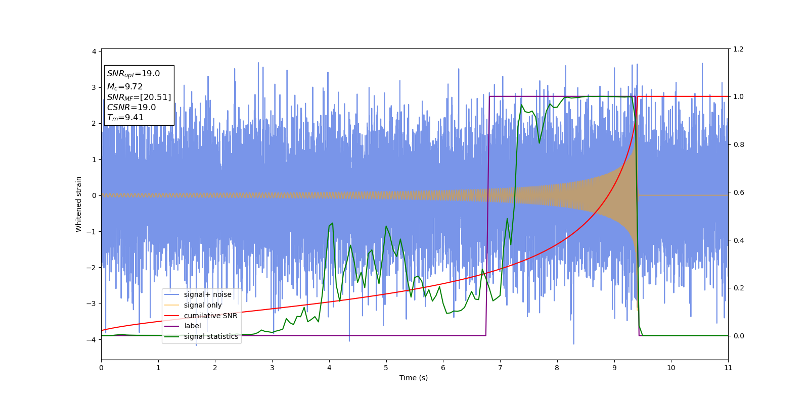Click the SNRopt=19.0 annotation text
The image size is (809, 404).
tap(133, 74)
